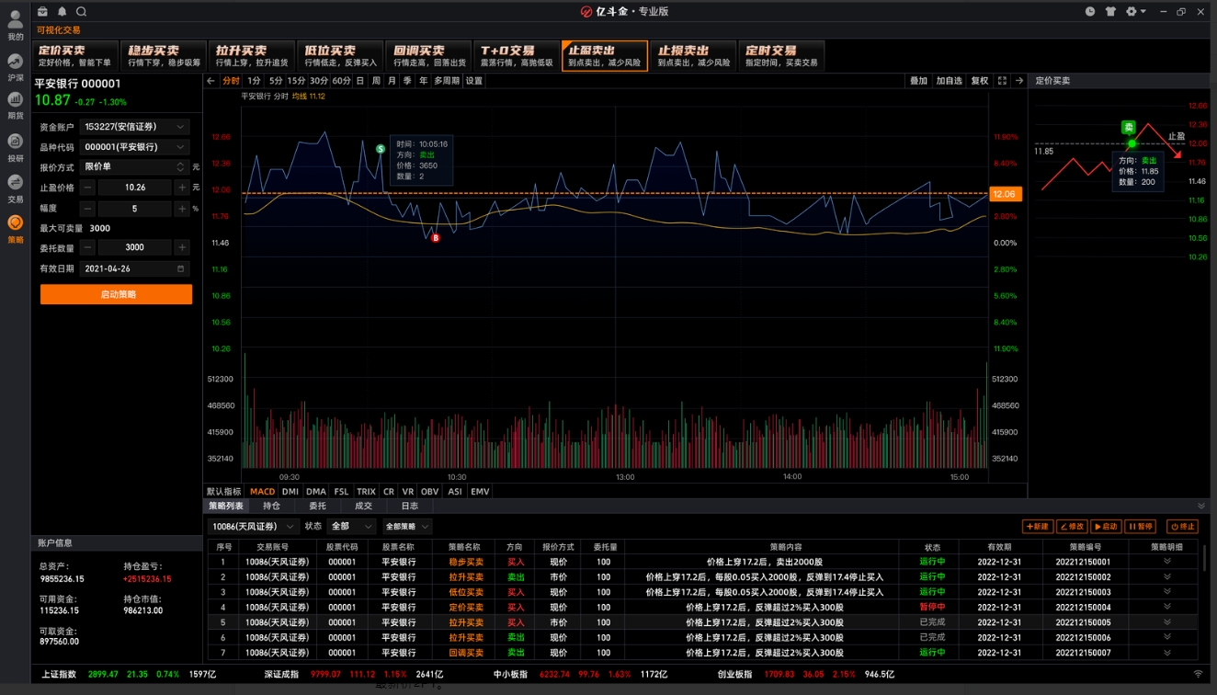Click the clock icon in title bar
Image resolution: width=1217 pixels, height=695 pixels.
[x=1090, y=12]
